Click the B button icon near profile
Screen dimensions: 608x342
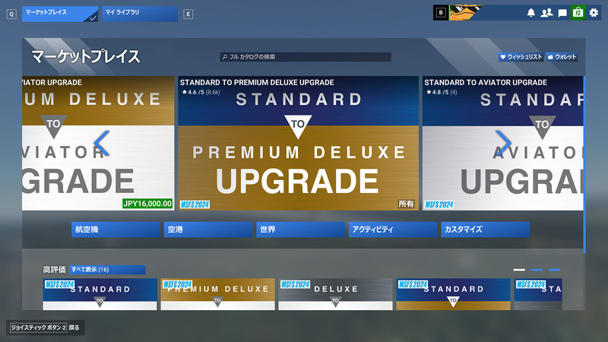[x=441, y=12]
